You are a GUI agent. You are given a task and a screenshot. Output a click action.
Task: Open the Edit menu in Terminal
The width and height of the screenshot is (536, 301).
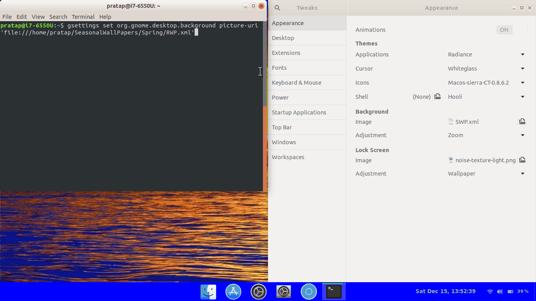(22, 16)
